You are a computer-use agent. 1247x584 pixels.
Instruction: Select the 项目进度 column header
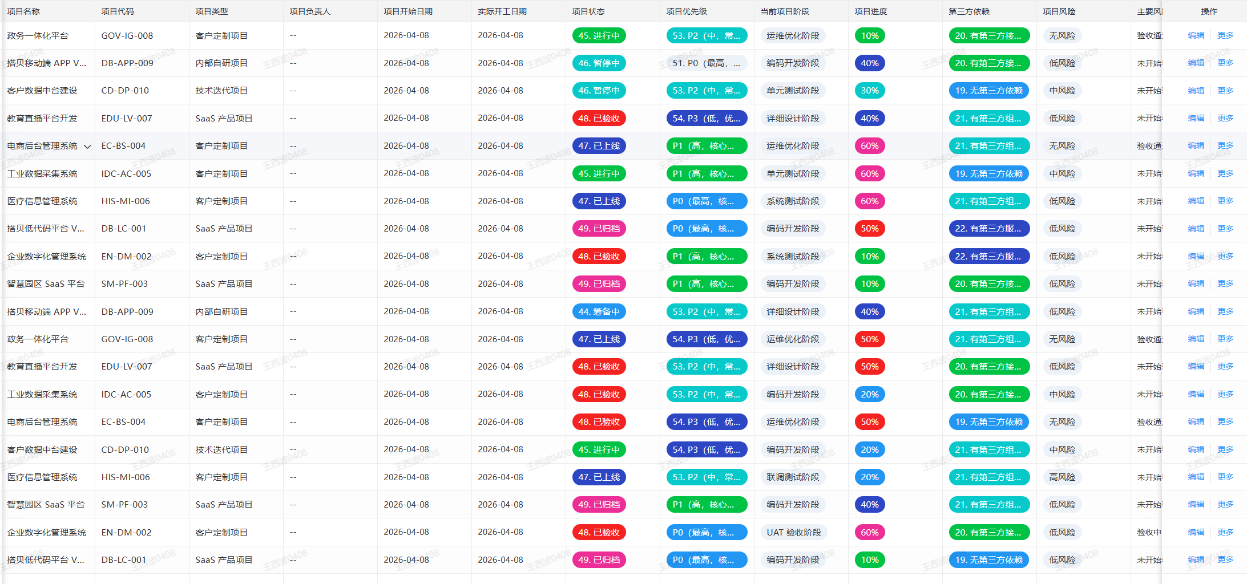[871, 11]
